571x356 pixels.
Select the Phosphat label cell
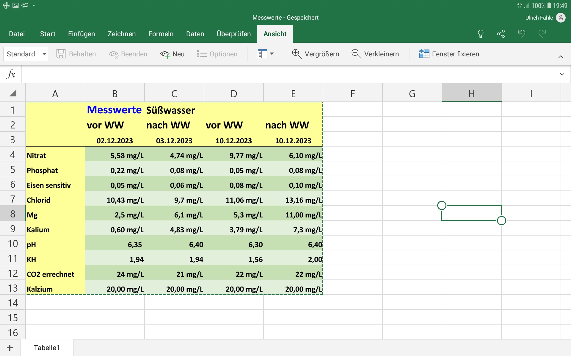(55, 169)
